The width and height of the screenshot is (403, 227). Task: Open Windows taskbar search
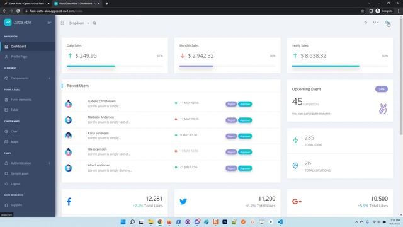(132, 222)
